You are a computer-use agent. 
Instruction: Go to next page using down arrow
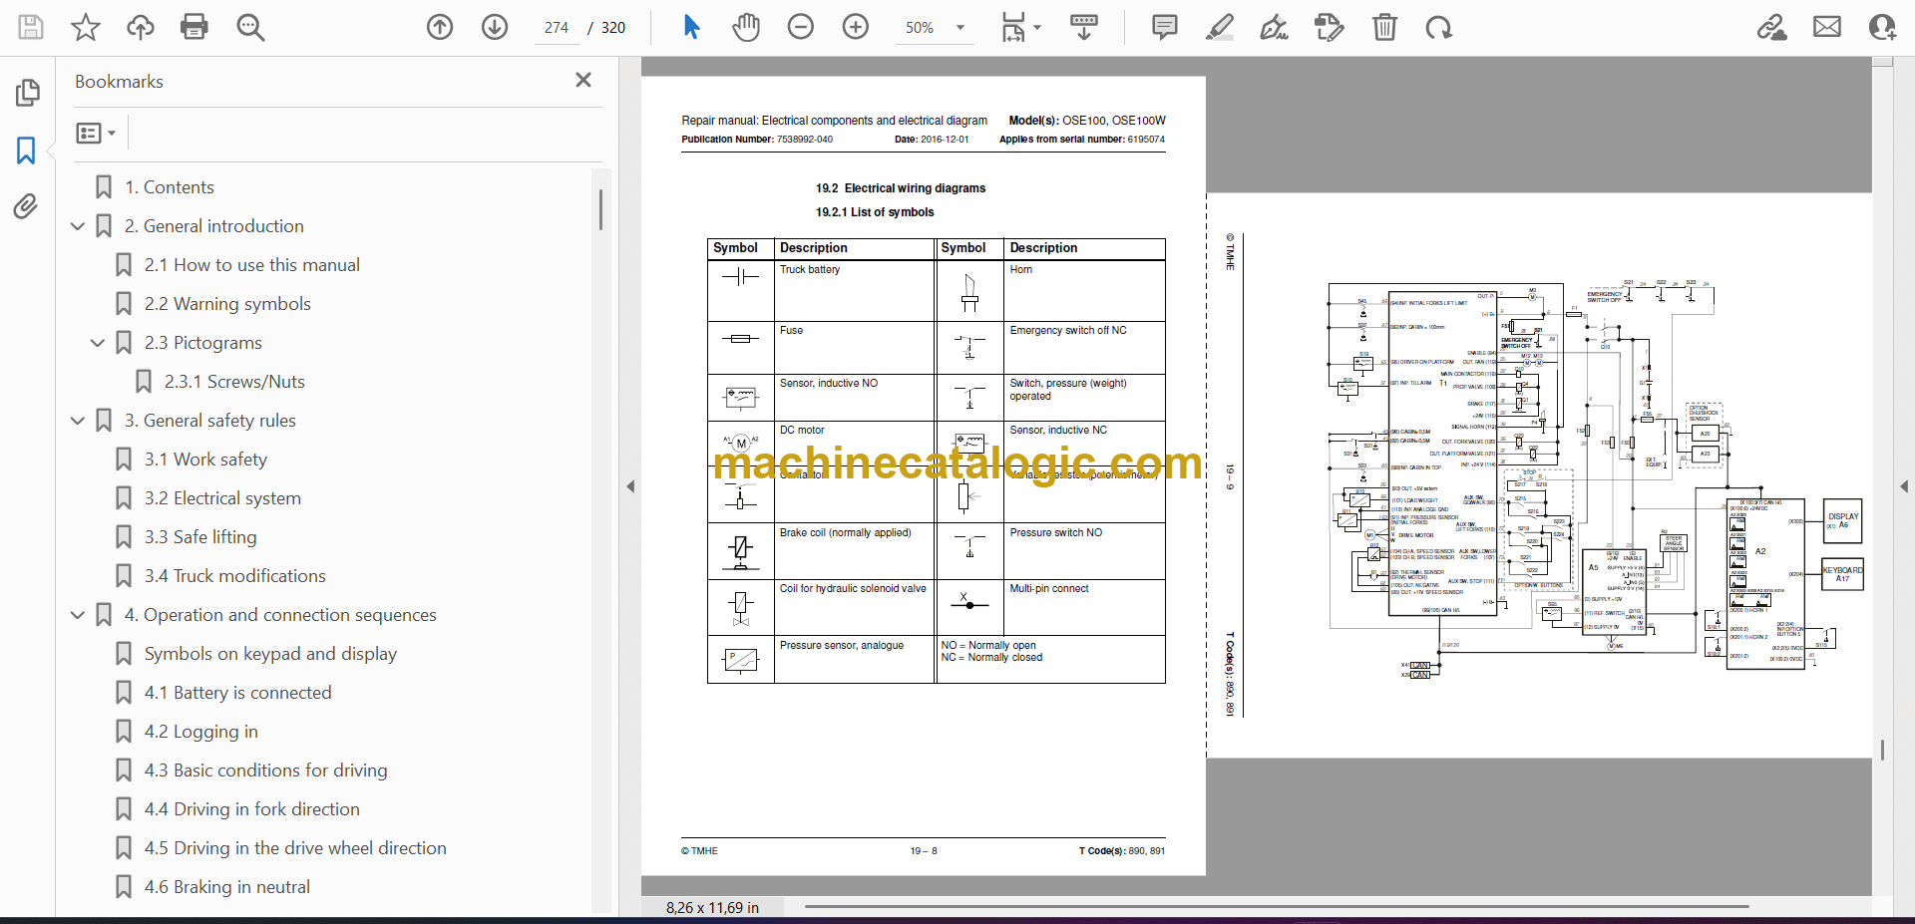495,27
